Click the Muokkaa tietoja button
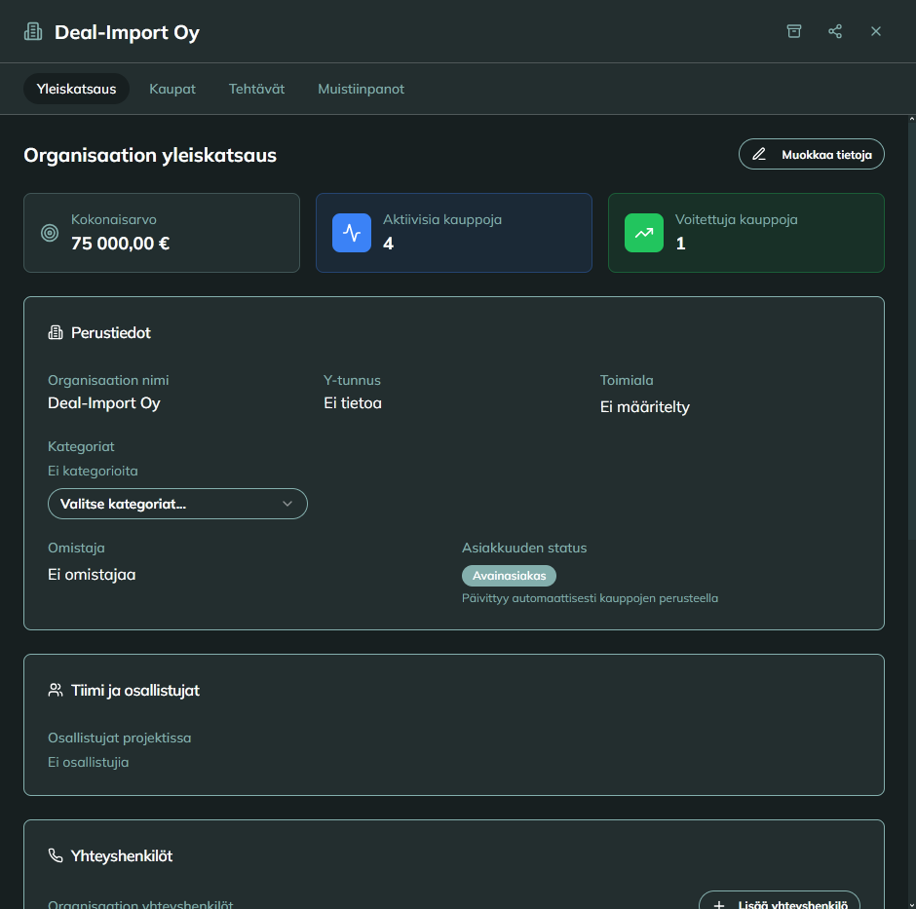The width and height of the screenshot is (916, 909). (x=812, y=154)
